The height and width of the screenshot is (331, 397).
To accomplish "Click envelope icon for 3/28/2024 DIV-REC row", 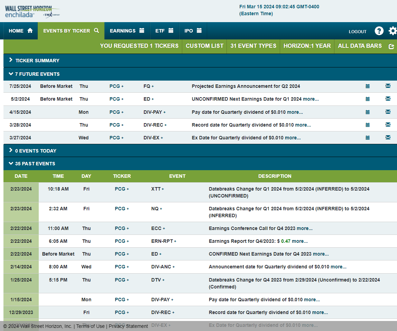I will tap(388, 125).
